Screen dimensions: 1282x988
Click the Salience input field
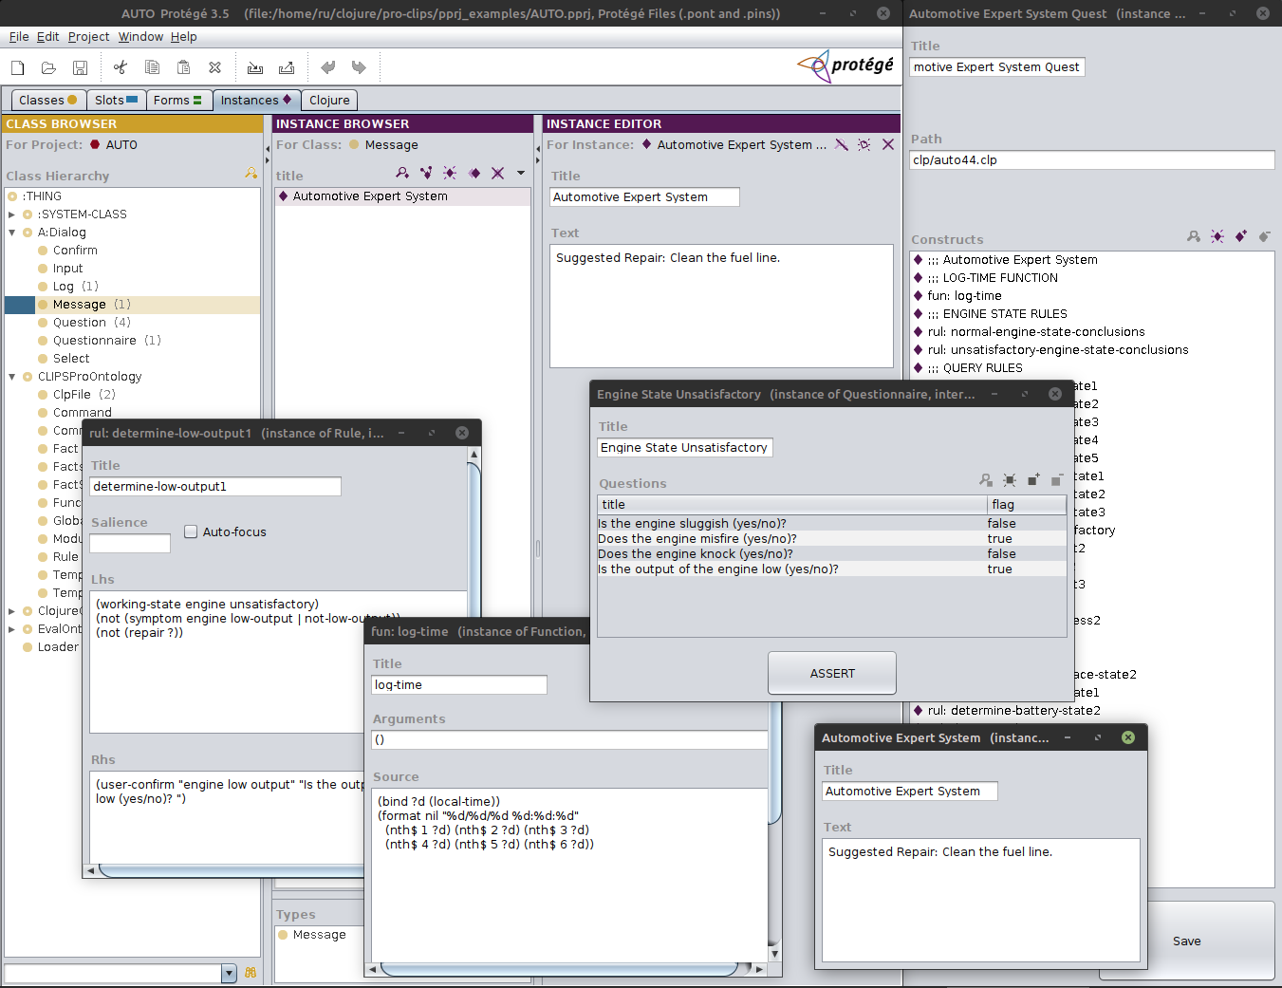pos(130,543)
